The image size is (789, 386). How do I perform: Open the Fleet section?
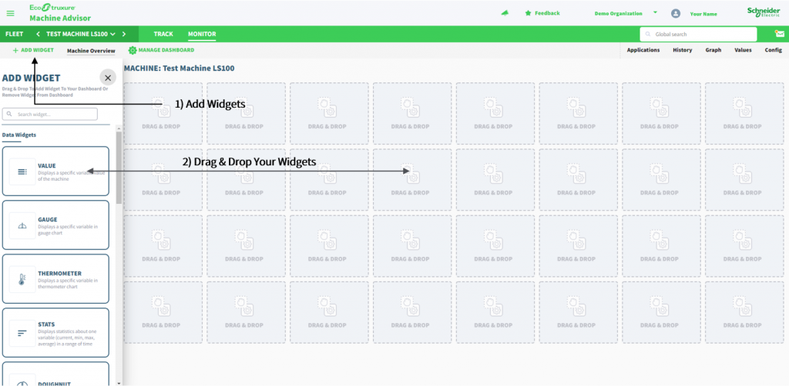pyautogui.click(x=14, y=34)
